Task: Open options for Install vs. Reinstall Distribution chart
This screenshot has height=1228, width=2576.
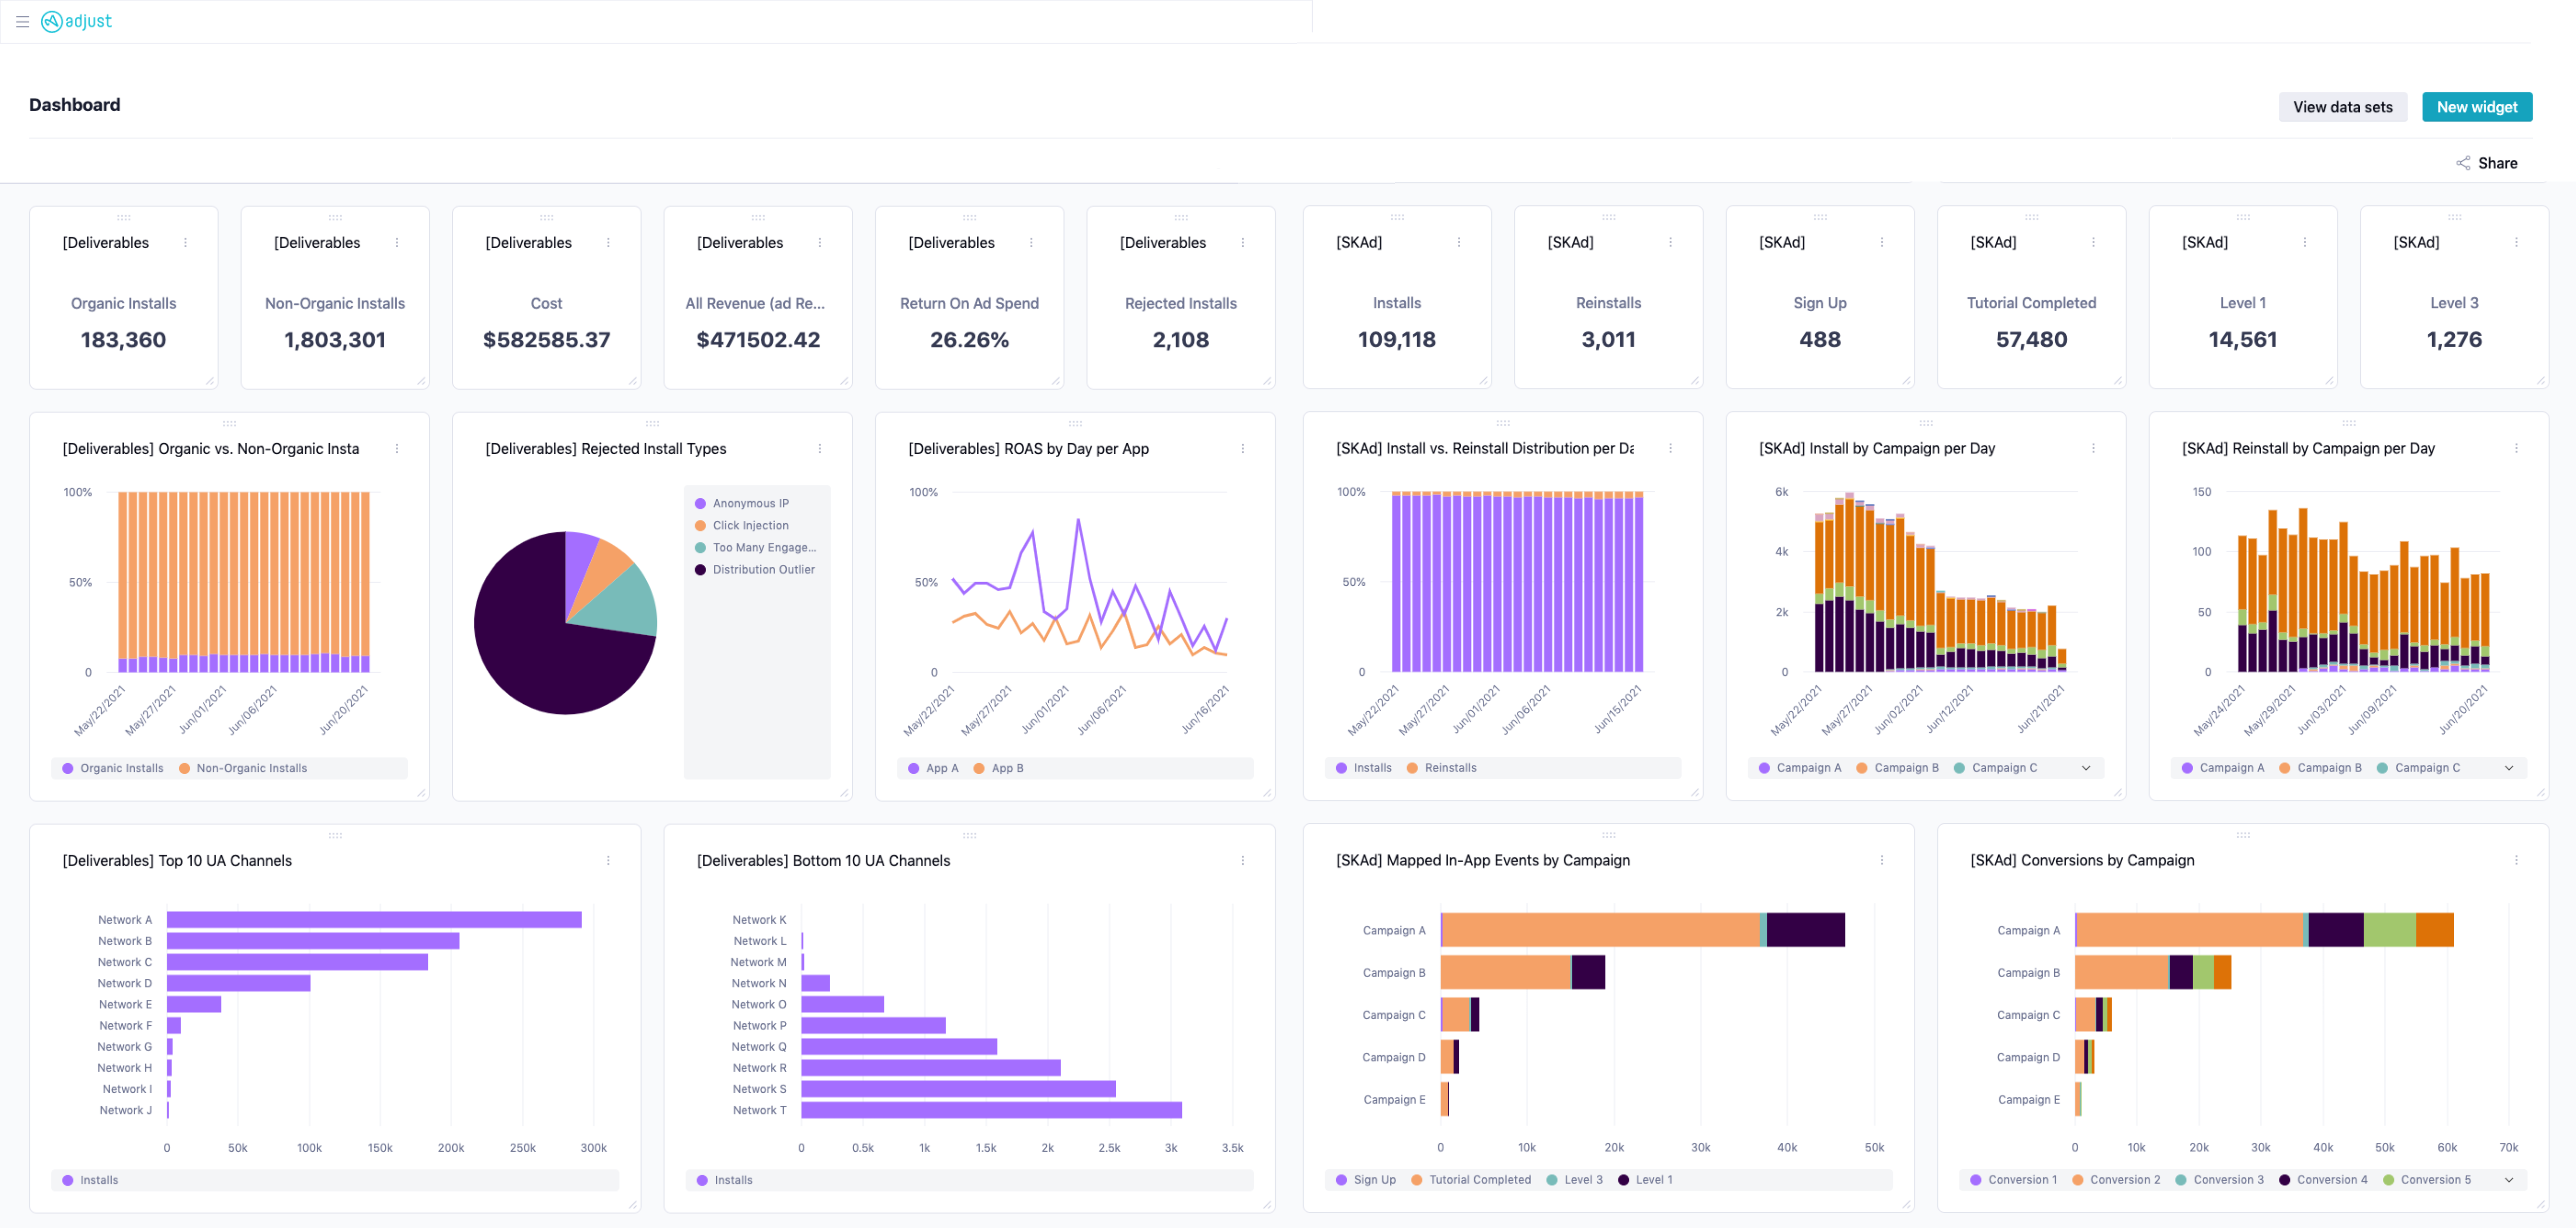Action: click(1670, 449)
